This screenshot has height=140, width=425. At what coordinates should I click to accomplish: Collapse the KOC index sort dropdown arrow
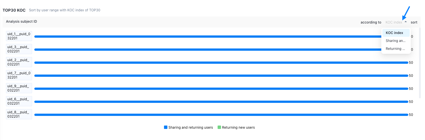tap(406, 22)
